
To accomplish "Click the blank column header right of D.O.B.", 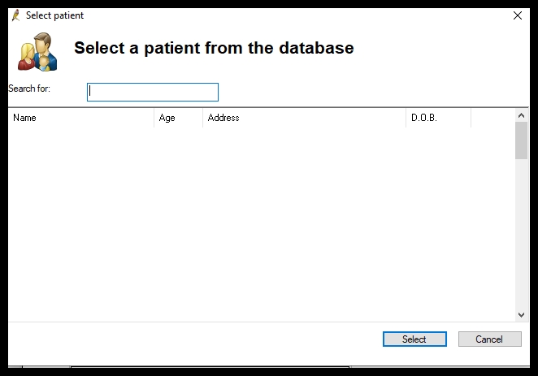I will pos(492,118).
